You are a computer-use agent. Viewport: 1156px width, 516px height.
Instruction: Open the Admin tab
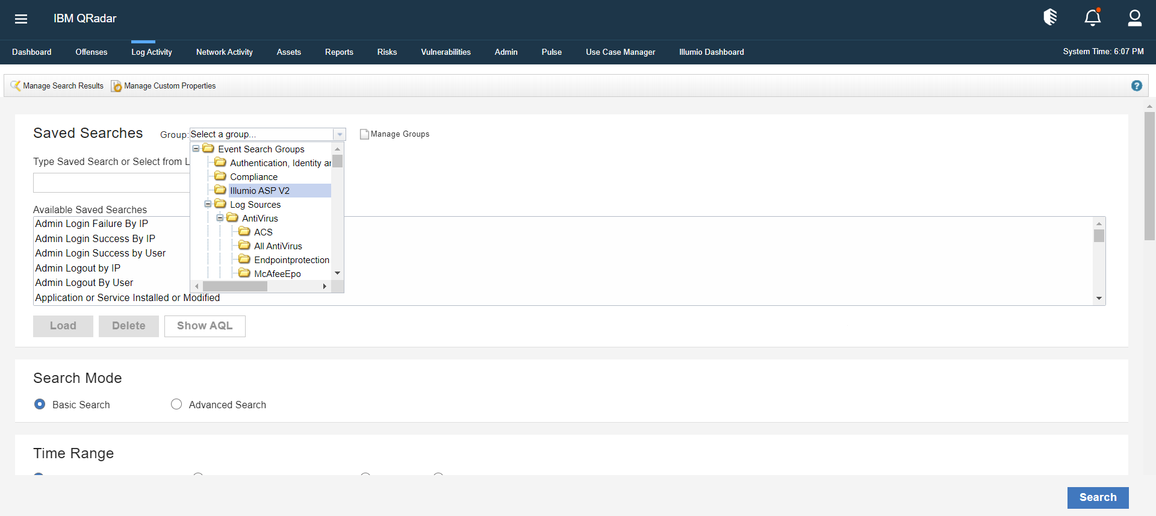tap(506, 52)
